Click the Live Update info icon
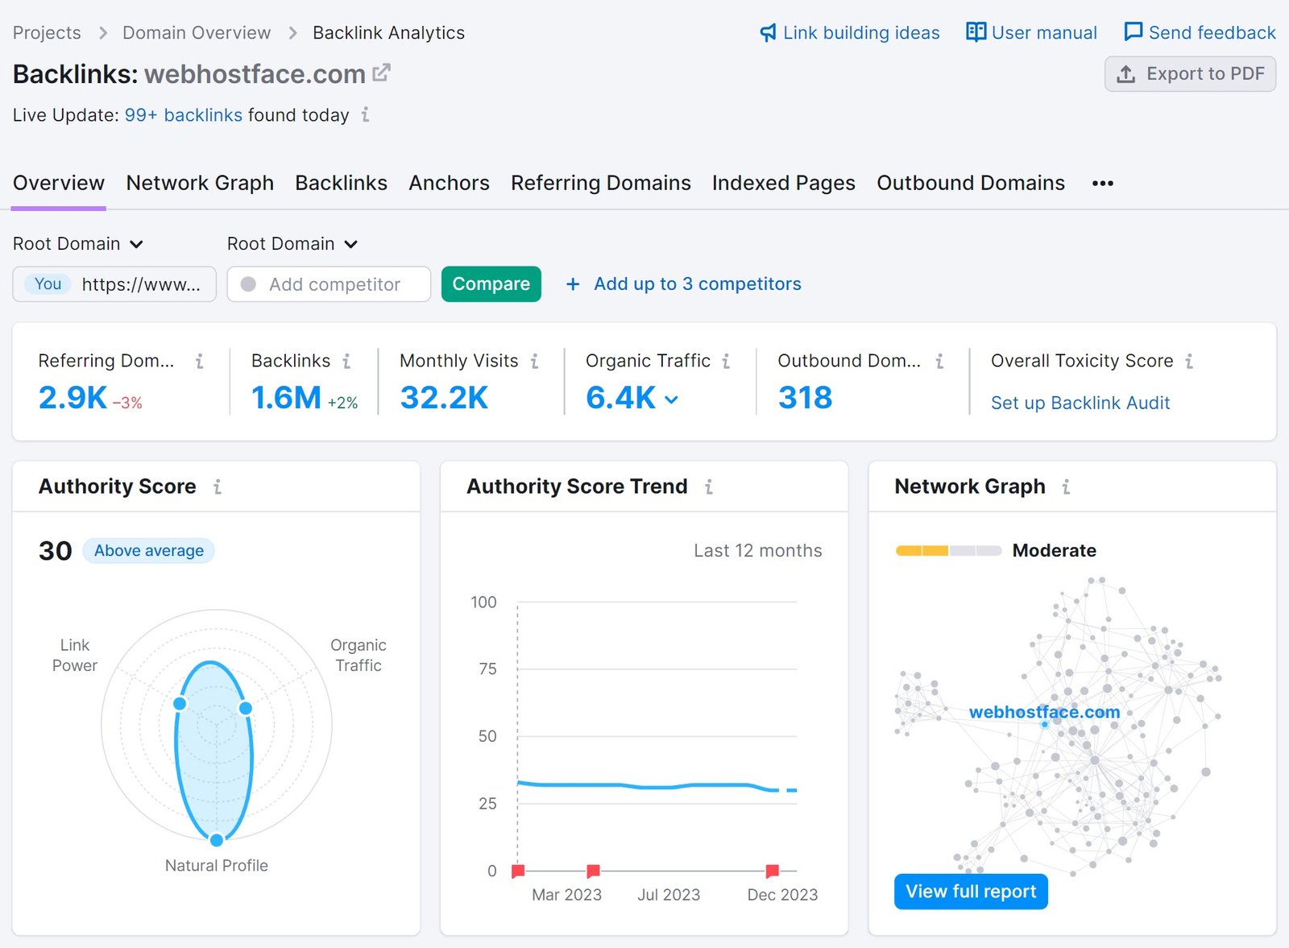Viewport: 1289px width, 948px height. click(364, 115)
